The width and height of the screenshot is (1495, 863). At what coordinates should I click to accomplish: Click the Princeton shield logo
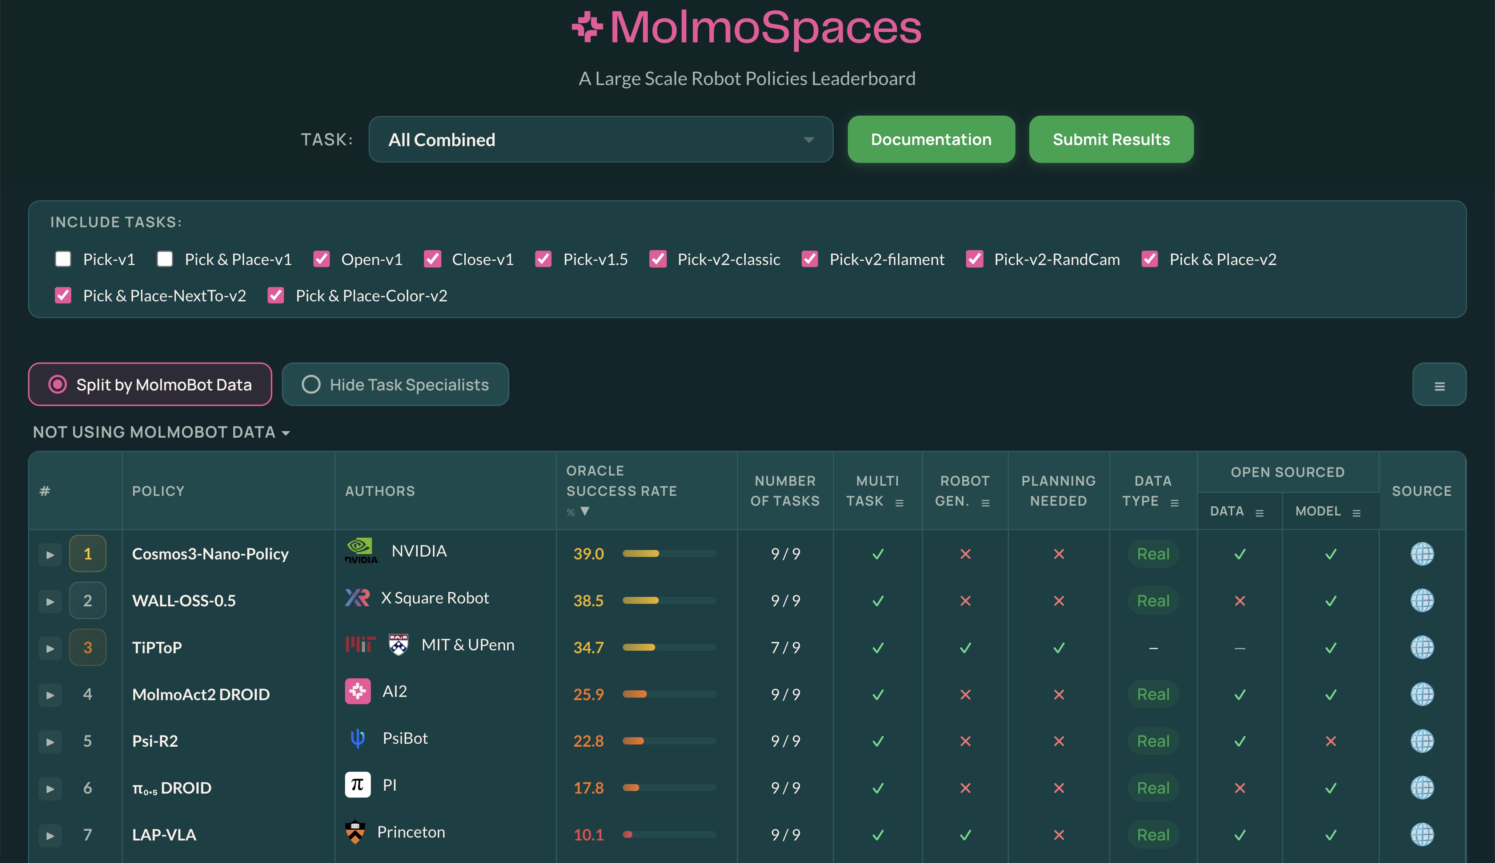pos(355,832)
